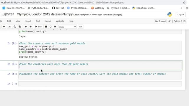189x106 pixels.
Task: Click into the empty In [ ] cell
Action: (100, 84)
